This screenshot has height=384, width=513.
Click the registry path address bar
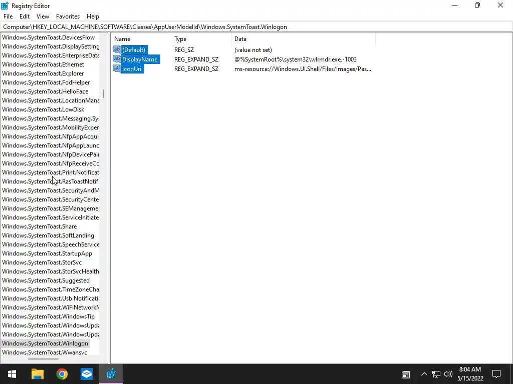click(x=256, y=27)
